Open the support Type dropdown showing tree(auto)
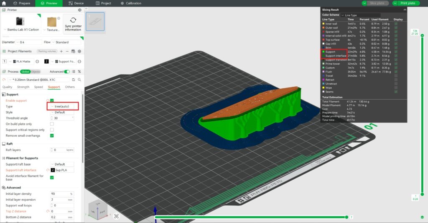428x223 pixels. (x=63, y=106)
